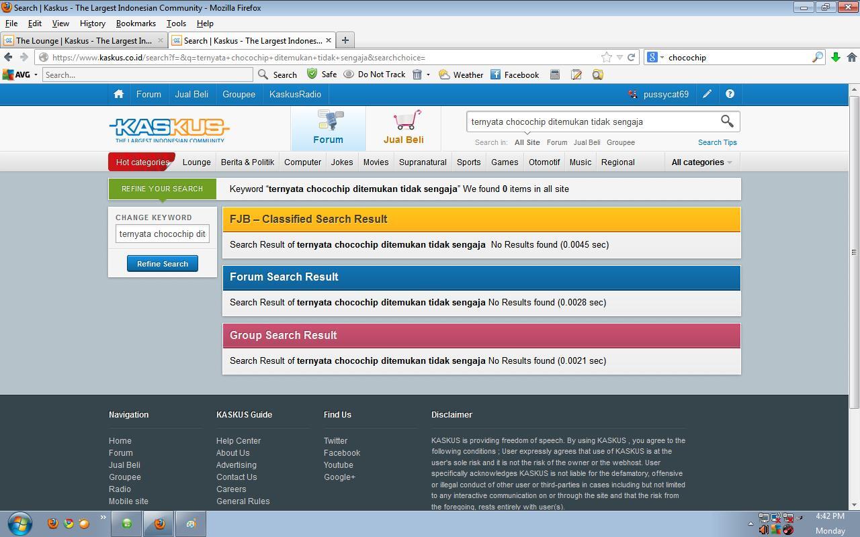Viewport: 860px width, 537px height.
Task: Click the Kaskus logo
Action: (x=169, y=130)
